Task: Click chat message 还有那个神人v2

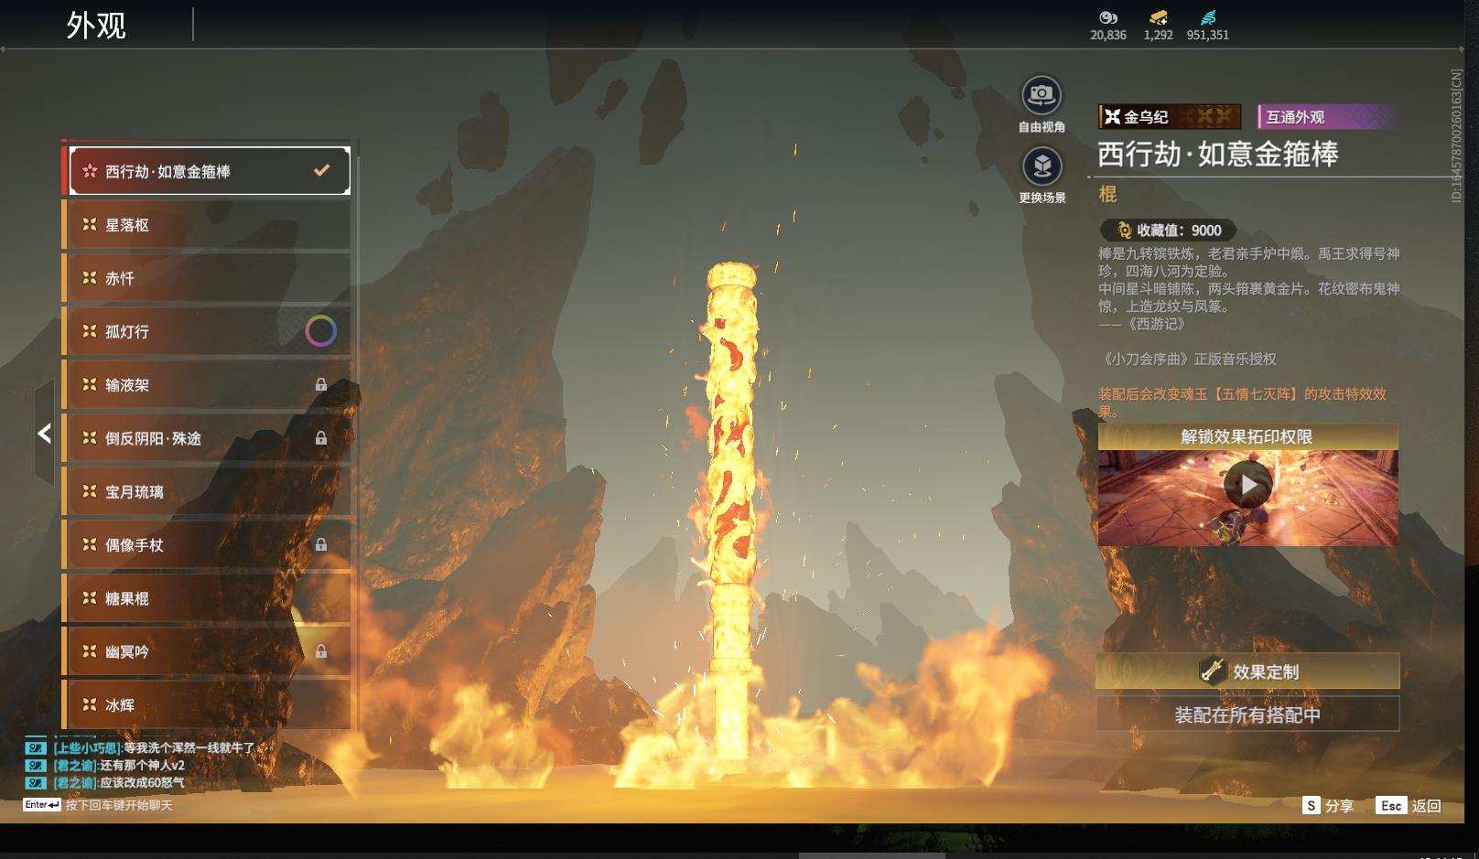Action: coord(143,766)
